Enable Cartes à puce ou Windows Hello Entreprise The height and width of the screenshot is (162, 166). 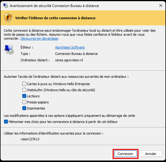tap(24, 84)
